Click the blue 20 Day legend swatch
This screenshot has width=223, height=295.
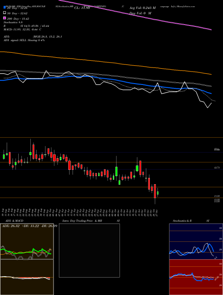pyautogui.click(x=4, y=8)
